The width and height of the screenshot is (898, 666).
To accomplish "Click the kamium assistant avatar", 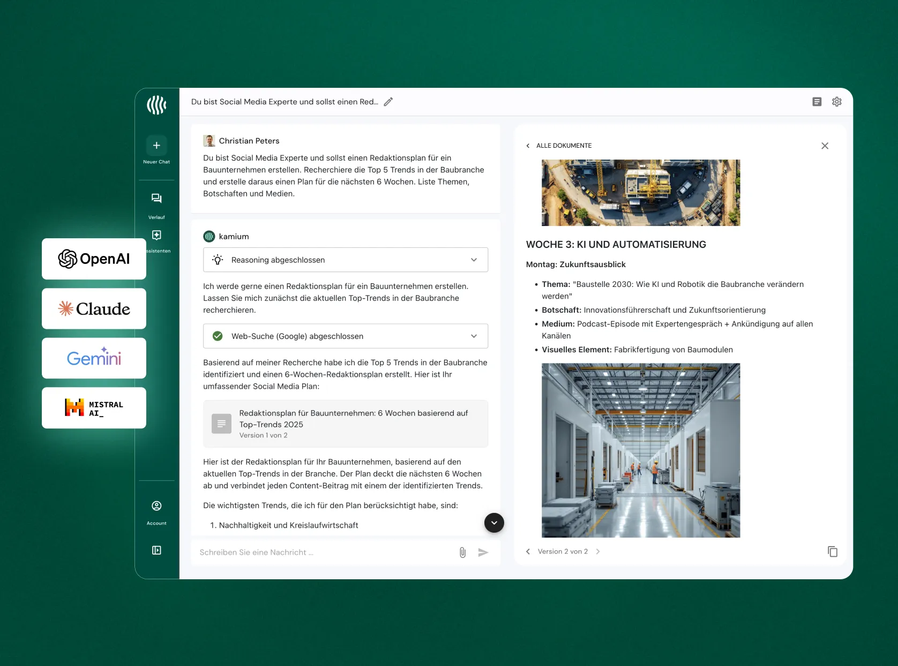I will tap(209, 236).
